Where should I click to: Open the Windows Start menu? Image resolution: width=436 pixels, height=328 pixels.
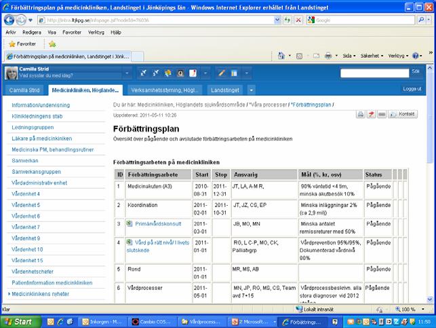pyautogui.click(x=20, y=322)
